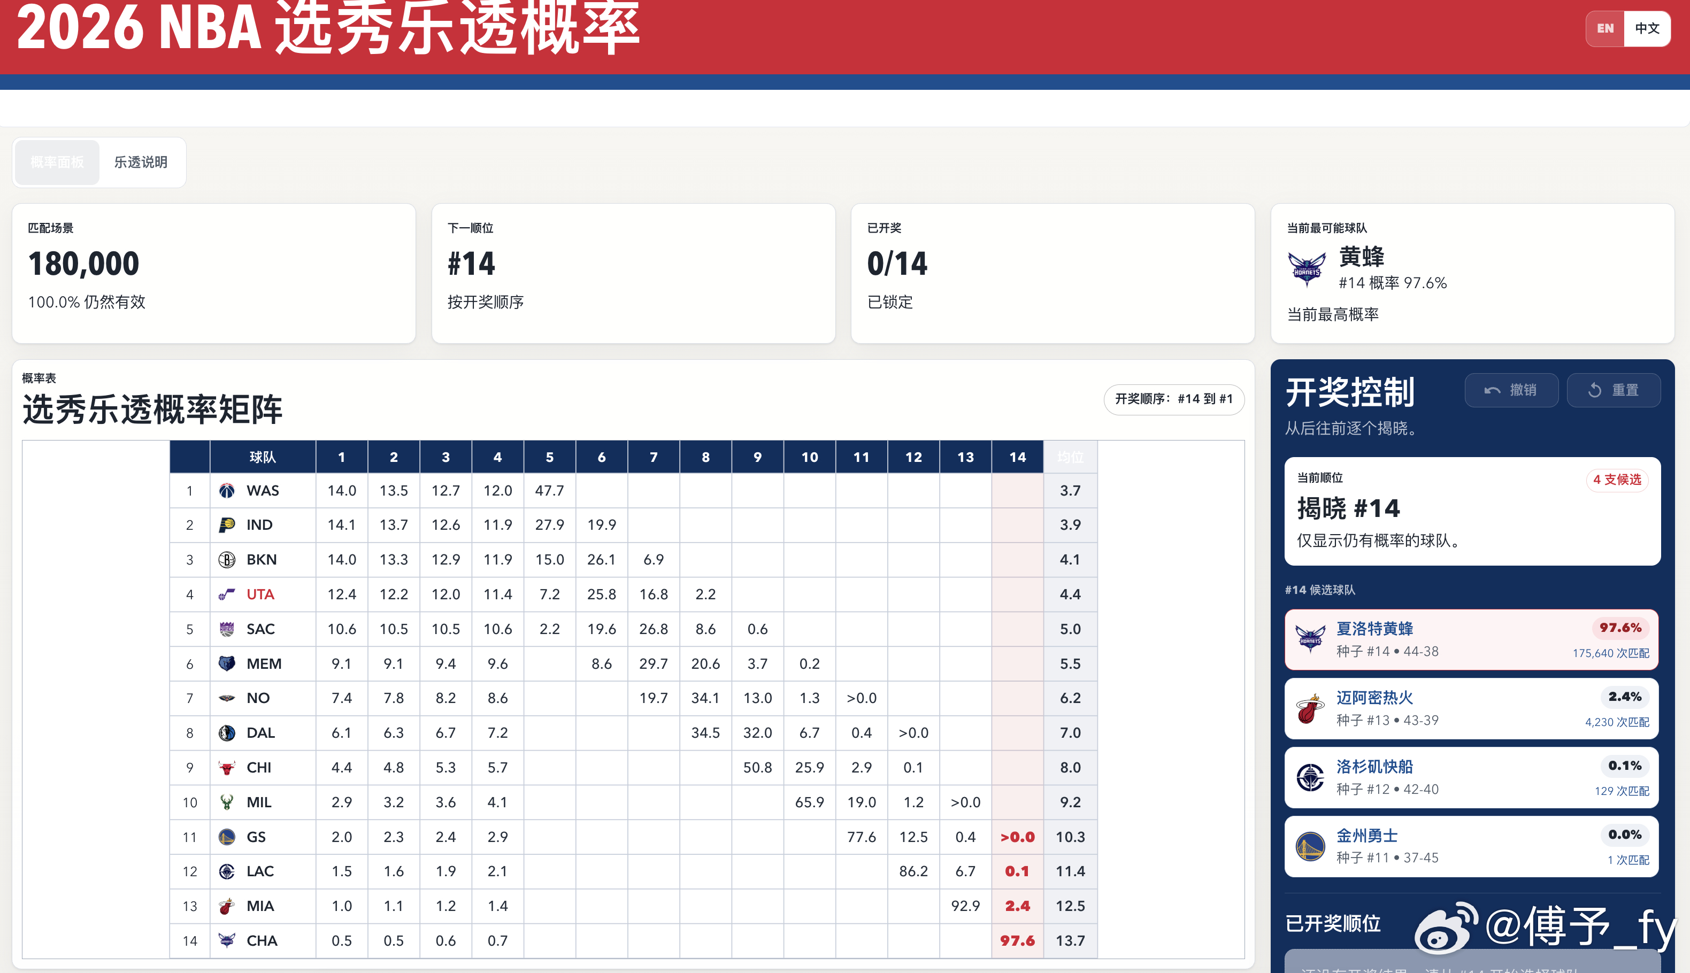Click the 50.8 cell in CHI row
This screenshot has height=973, width=1690.
tap(757, 767)
